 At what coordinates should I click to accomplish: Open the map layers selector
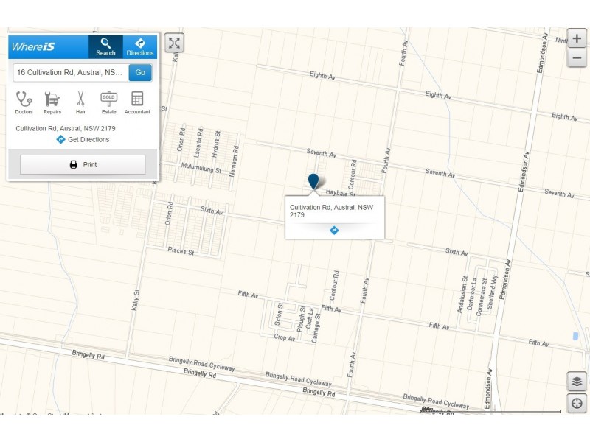[x=577, y=381]
